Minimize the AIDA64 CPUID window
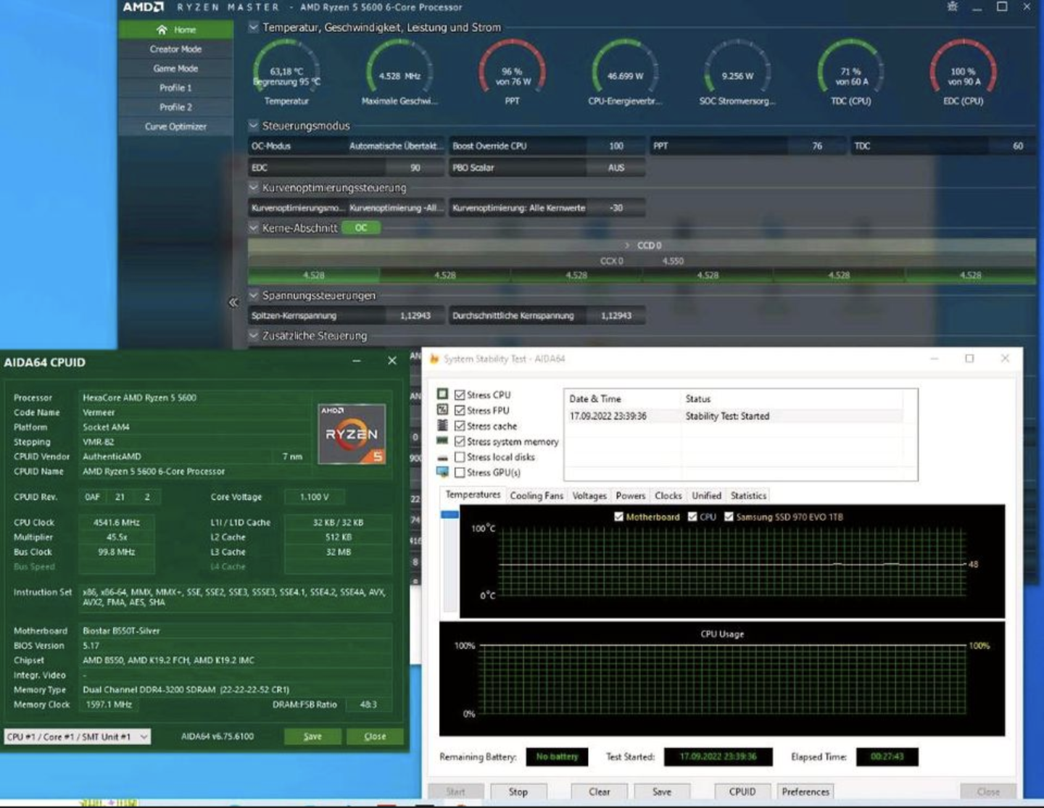The width and height of the screenshot is (1044, 808). 357,361
